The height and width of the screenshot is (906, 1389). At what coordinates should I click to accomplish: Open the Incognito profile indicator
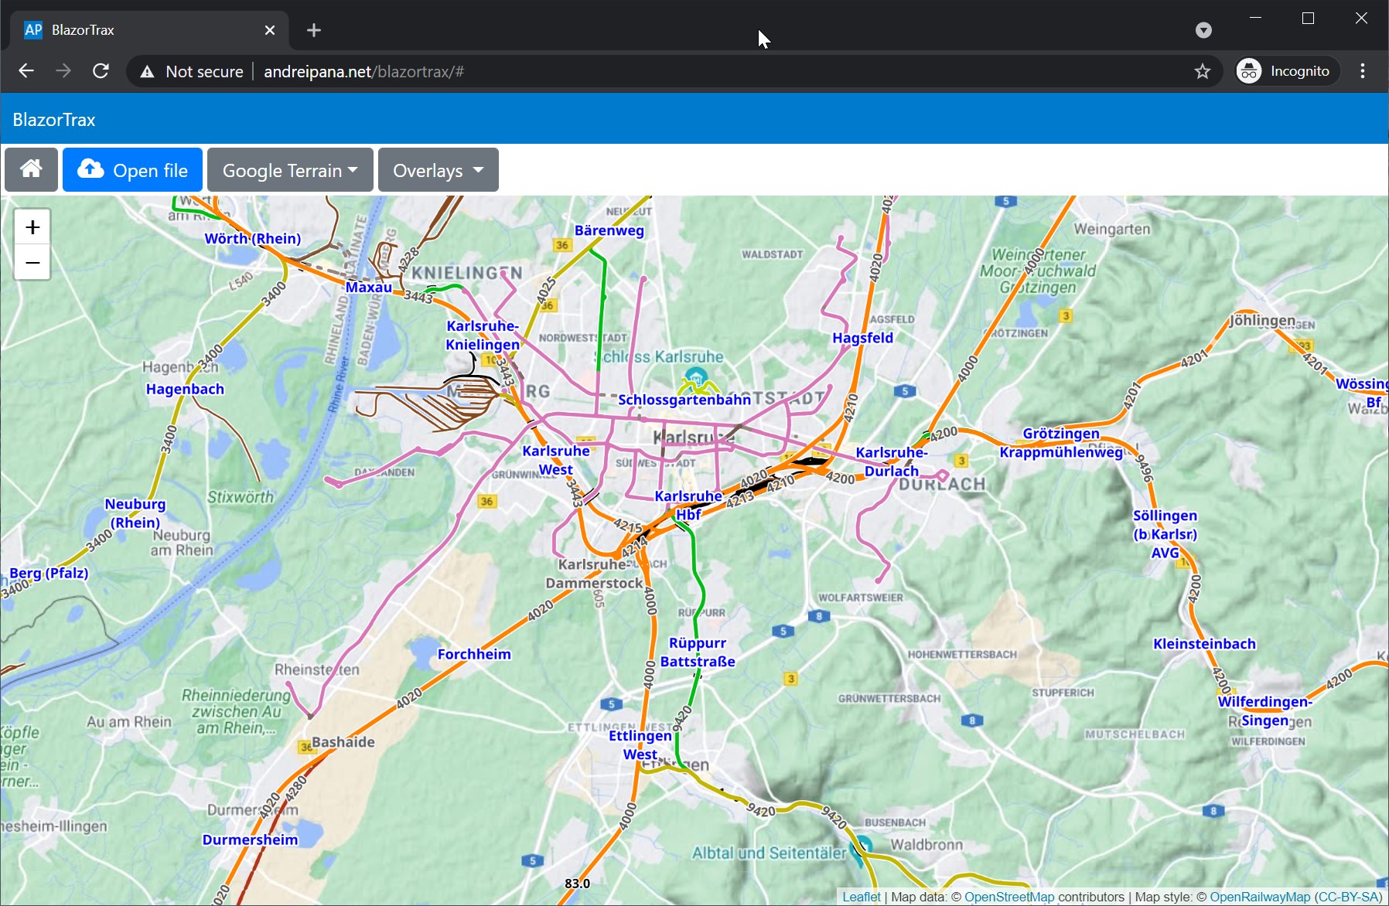[x=1287, y=71]
